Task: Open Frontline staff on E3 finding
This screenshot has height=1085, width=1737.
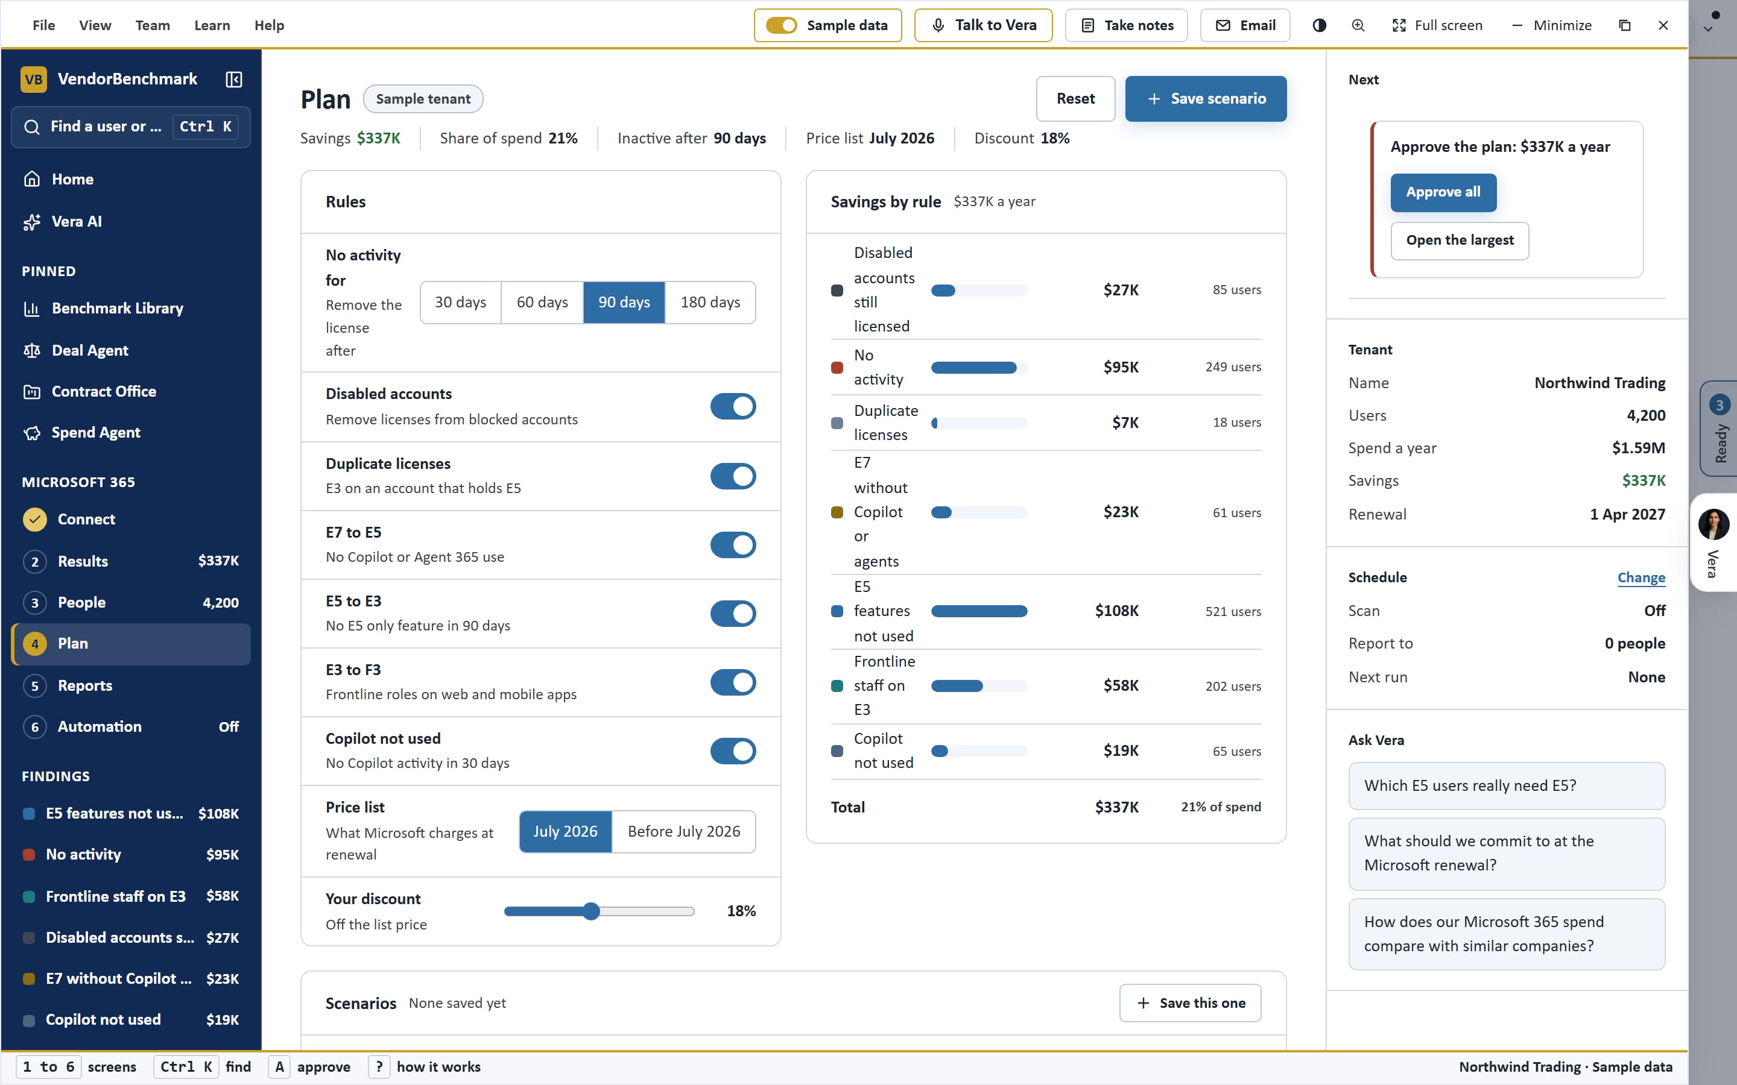Action: 131,896
